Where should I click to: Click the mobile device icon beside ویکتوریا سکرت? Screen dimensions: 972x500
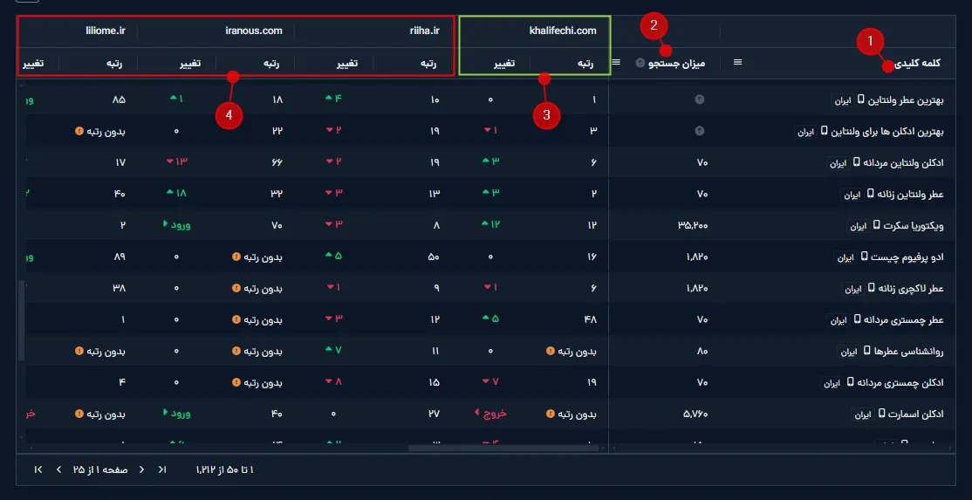876,225
